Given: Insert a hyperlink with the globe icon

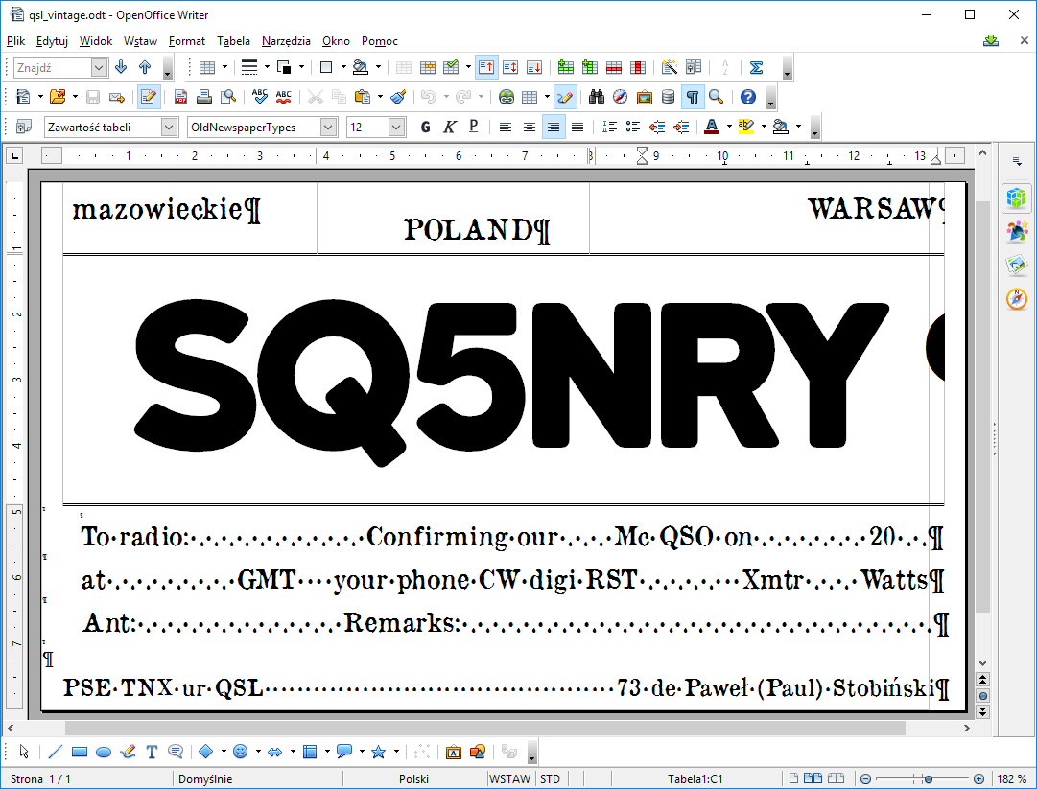Looking at the screenshot, I should [x=507, y=97].
